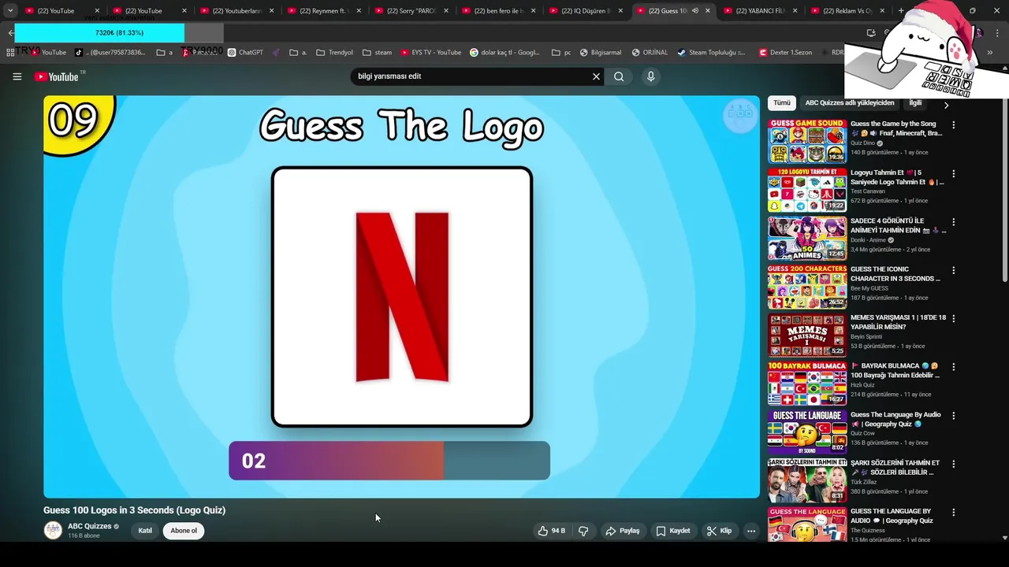Screen dimensions: 1009x567
Task: Save the video with Kaydet
Action: [673, 531]
